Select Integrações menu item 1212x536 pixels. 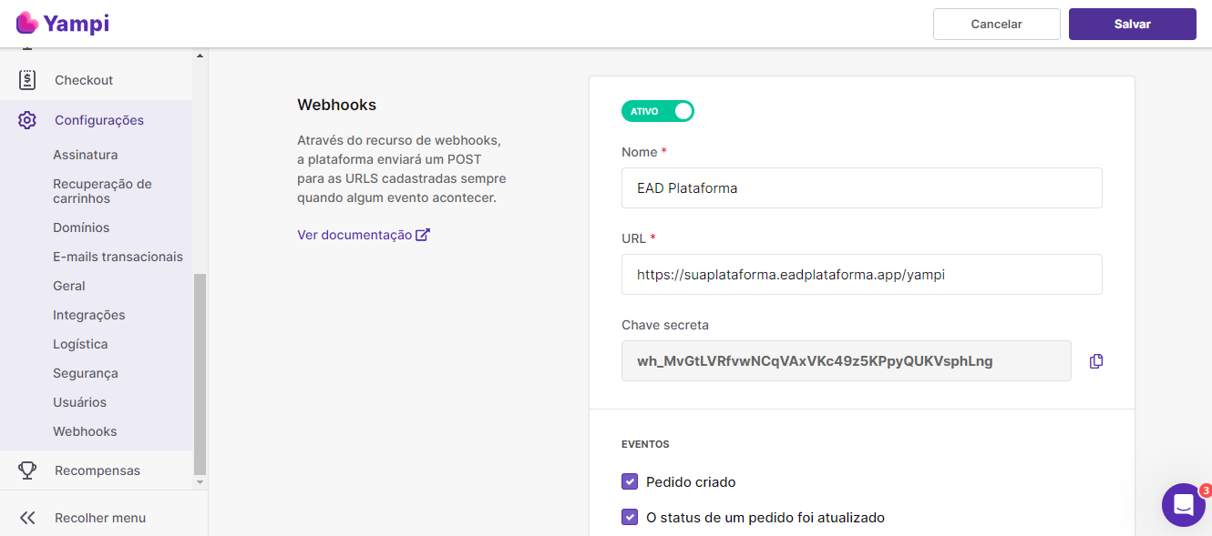pos(89,315)
